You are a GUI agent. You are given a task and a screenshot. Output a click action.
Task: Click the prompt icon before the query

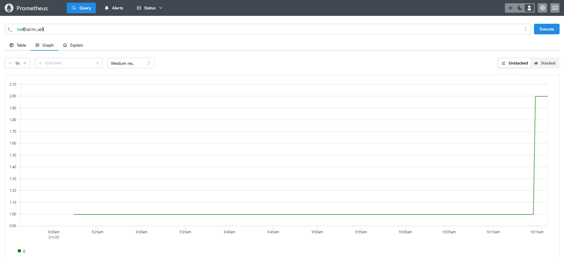10,29
